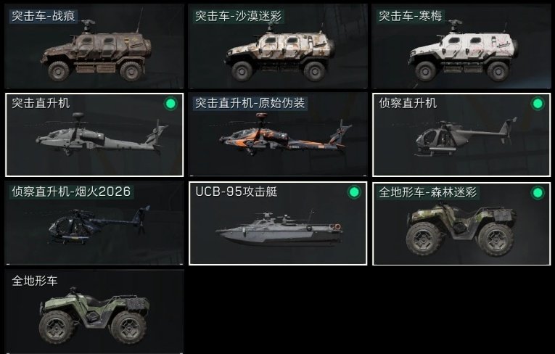Click the 突击车-寒梅 title label
The image size is (555, 354).
click(x=411, y=16)
